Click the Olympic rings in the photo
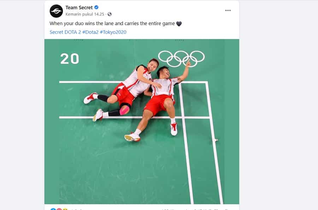This screenshot has height=210, width=318. pyautogui.click(x=181, y=59)
